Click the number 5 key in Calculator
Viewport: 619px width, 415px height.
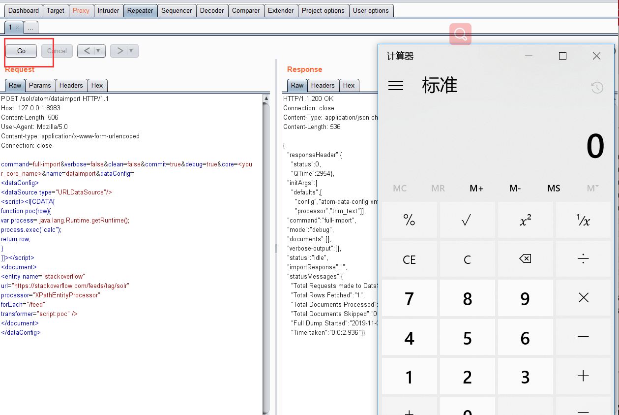coord(467,337)
